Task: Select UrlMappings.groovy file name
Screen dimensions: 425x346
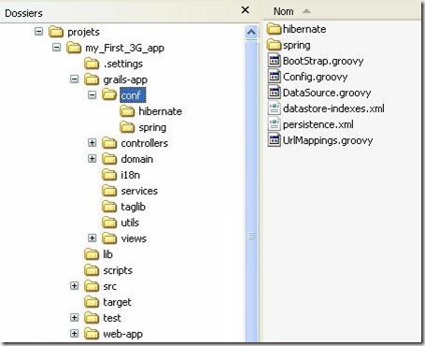Action: click(328, 140)
